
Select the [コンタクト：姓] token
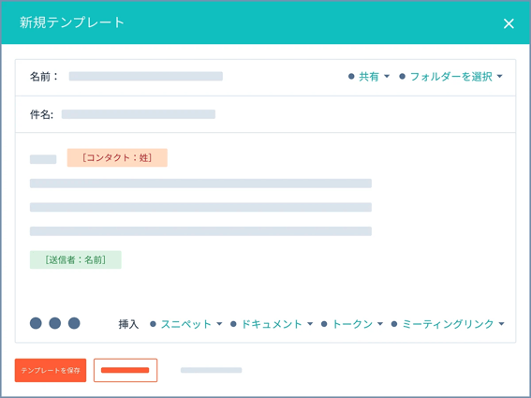[x=117, y=157]
